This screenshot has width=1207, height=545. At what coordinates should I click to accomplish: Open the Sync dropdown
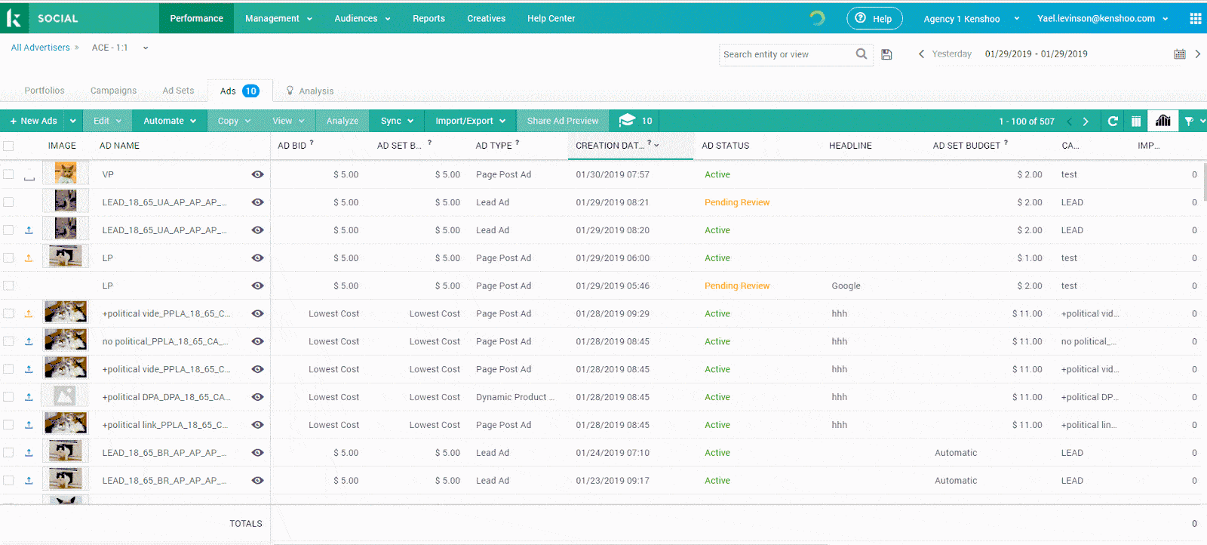click(397, 121)
